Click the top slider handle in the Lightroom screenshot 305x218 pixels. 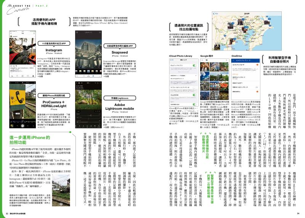coord(91,115)
